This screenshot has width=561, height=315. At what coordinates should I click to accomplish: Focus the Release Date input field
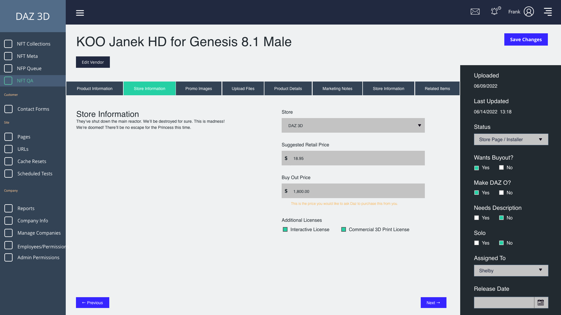click(x=504, y=302)
